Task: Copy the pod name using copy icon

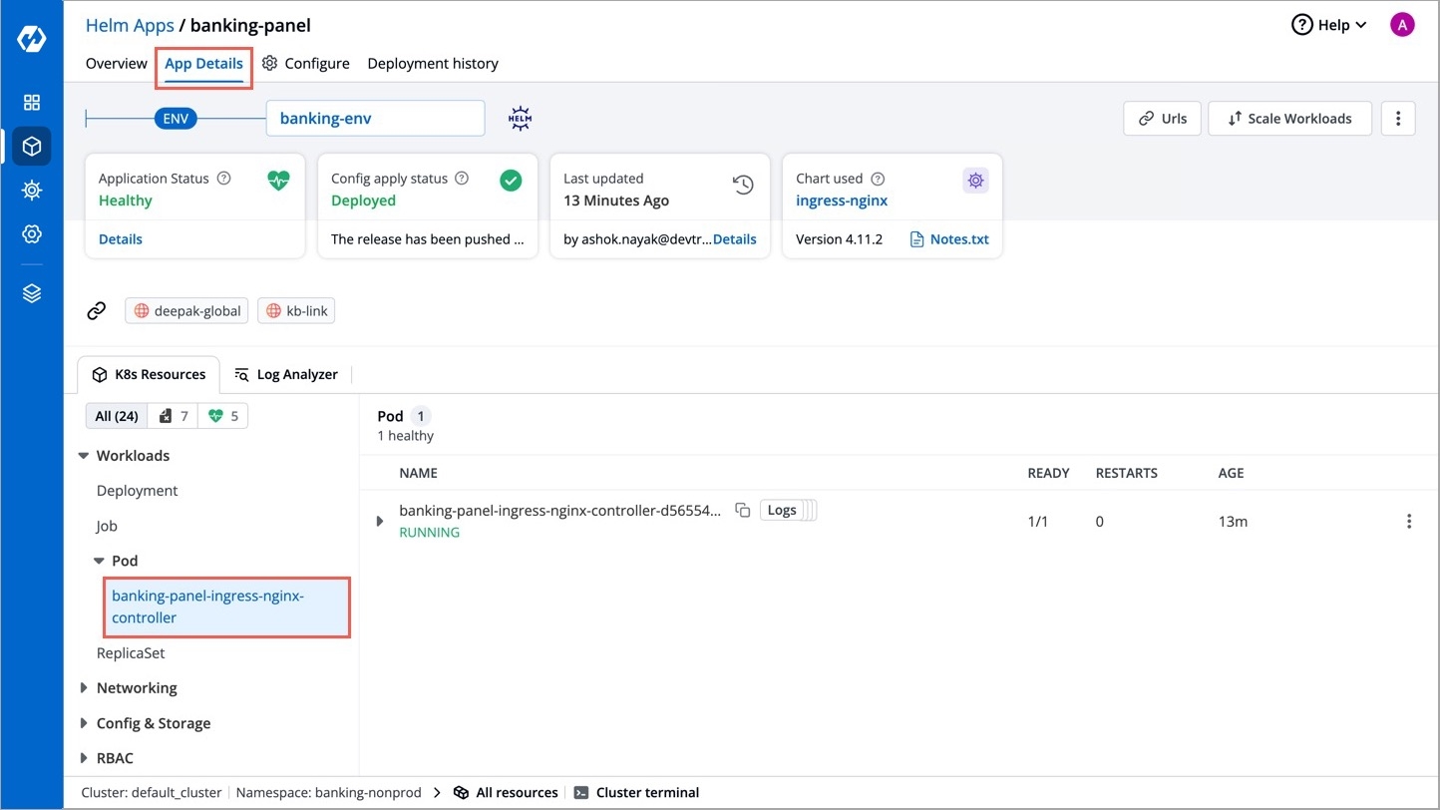Action: (x=742, y=511)
